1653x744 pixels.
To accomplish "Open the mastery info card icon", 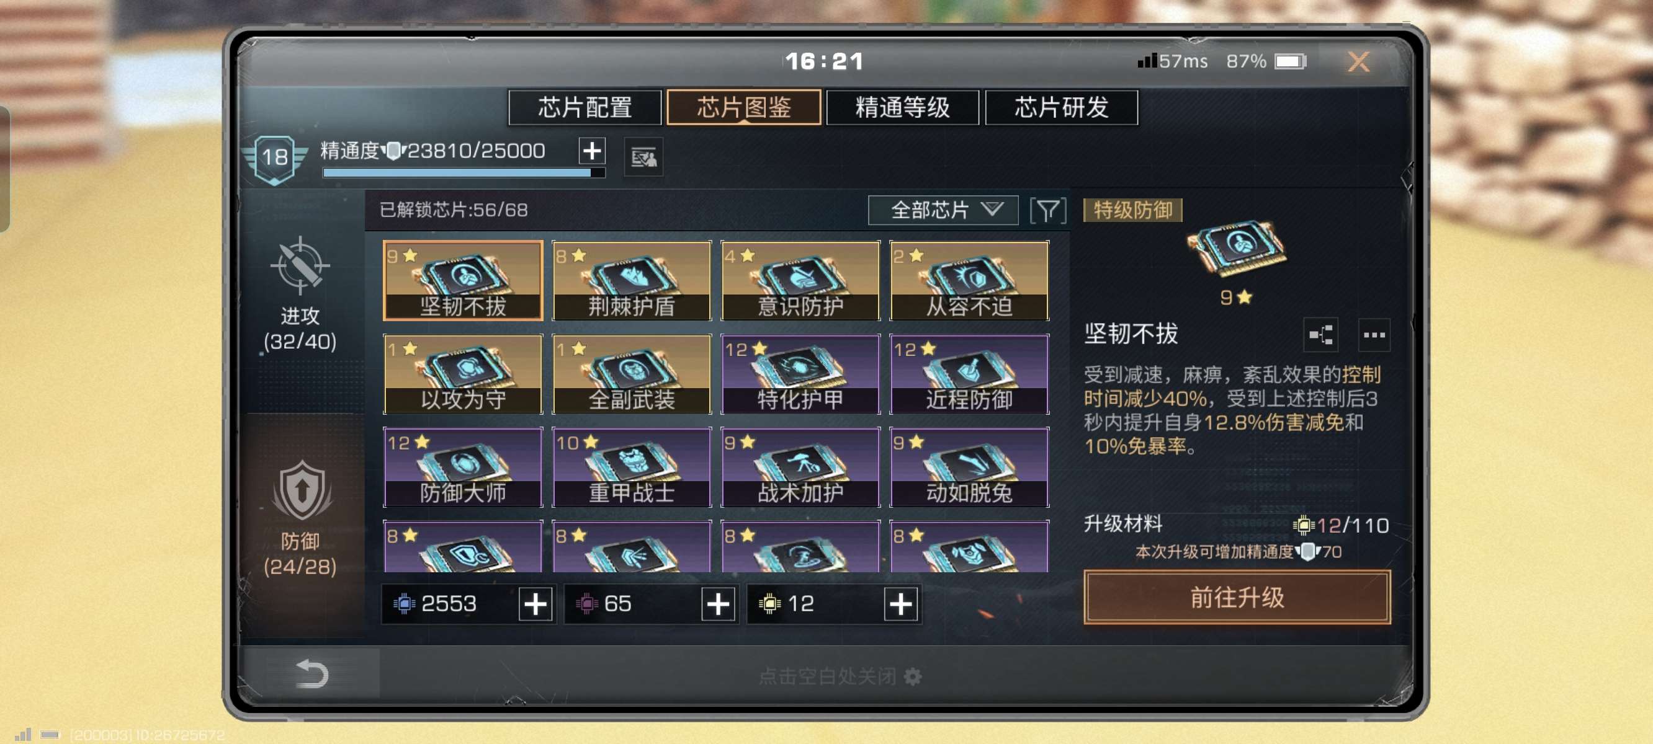I will [x=643, y=157].
